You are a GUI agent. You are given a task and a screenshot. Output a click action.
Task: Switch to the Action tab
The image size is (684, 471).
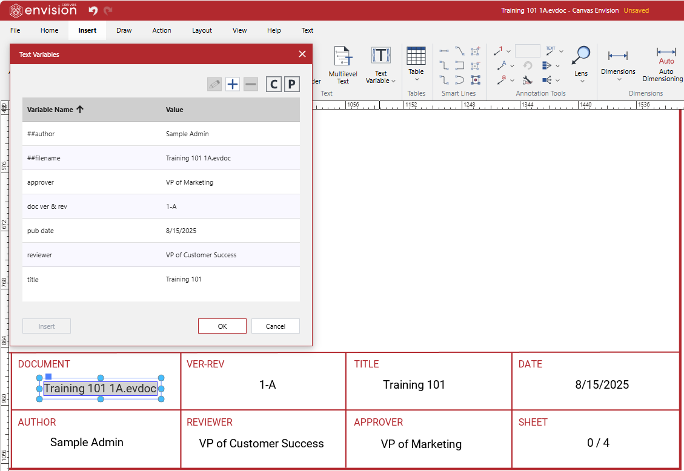(x=161, y=30)
